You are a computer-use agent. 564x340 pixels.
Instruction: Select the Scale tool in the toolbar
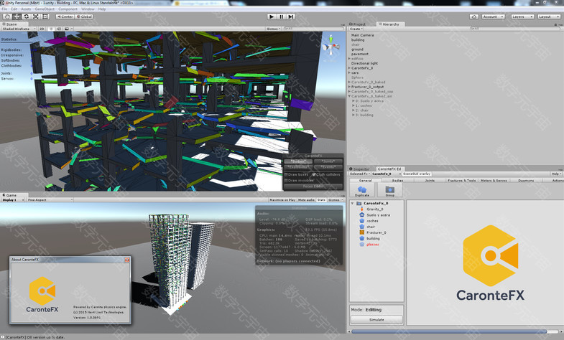pyautogui.click(x=36, y=16)
